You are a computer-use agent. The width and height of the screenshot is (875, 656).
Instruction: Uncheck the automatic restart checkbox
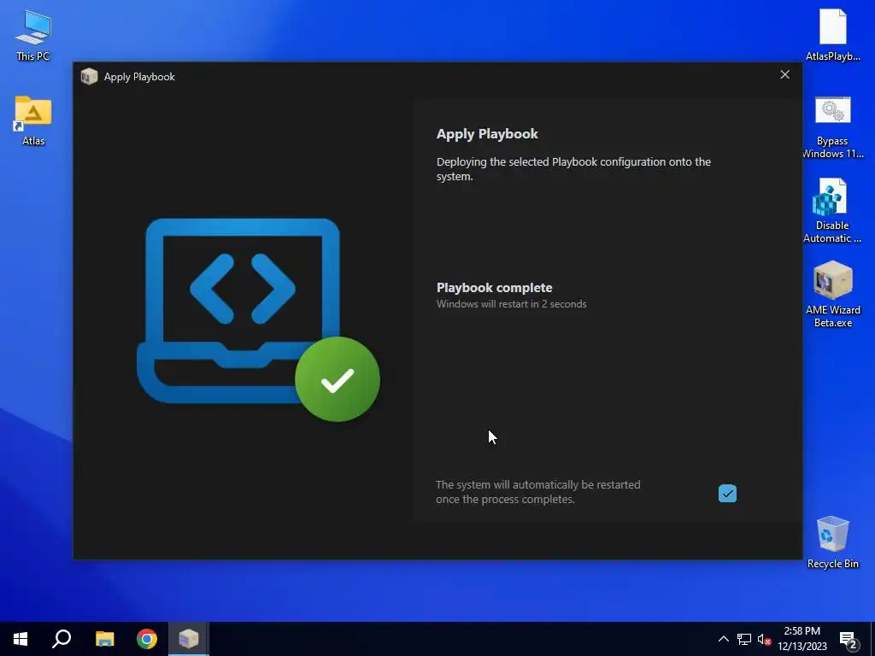tap(727, 493)
